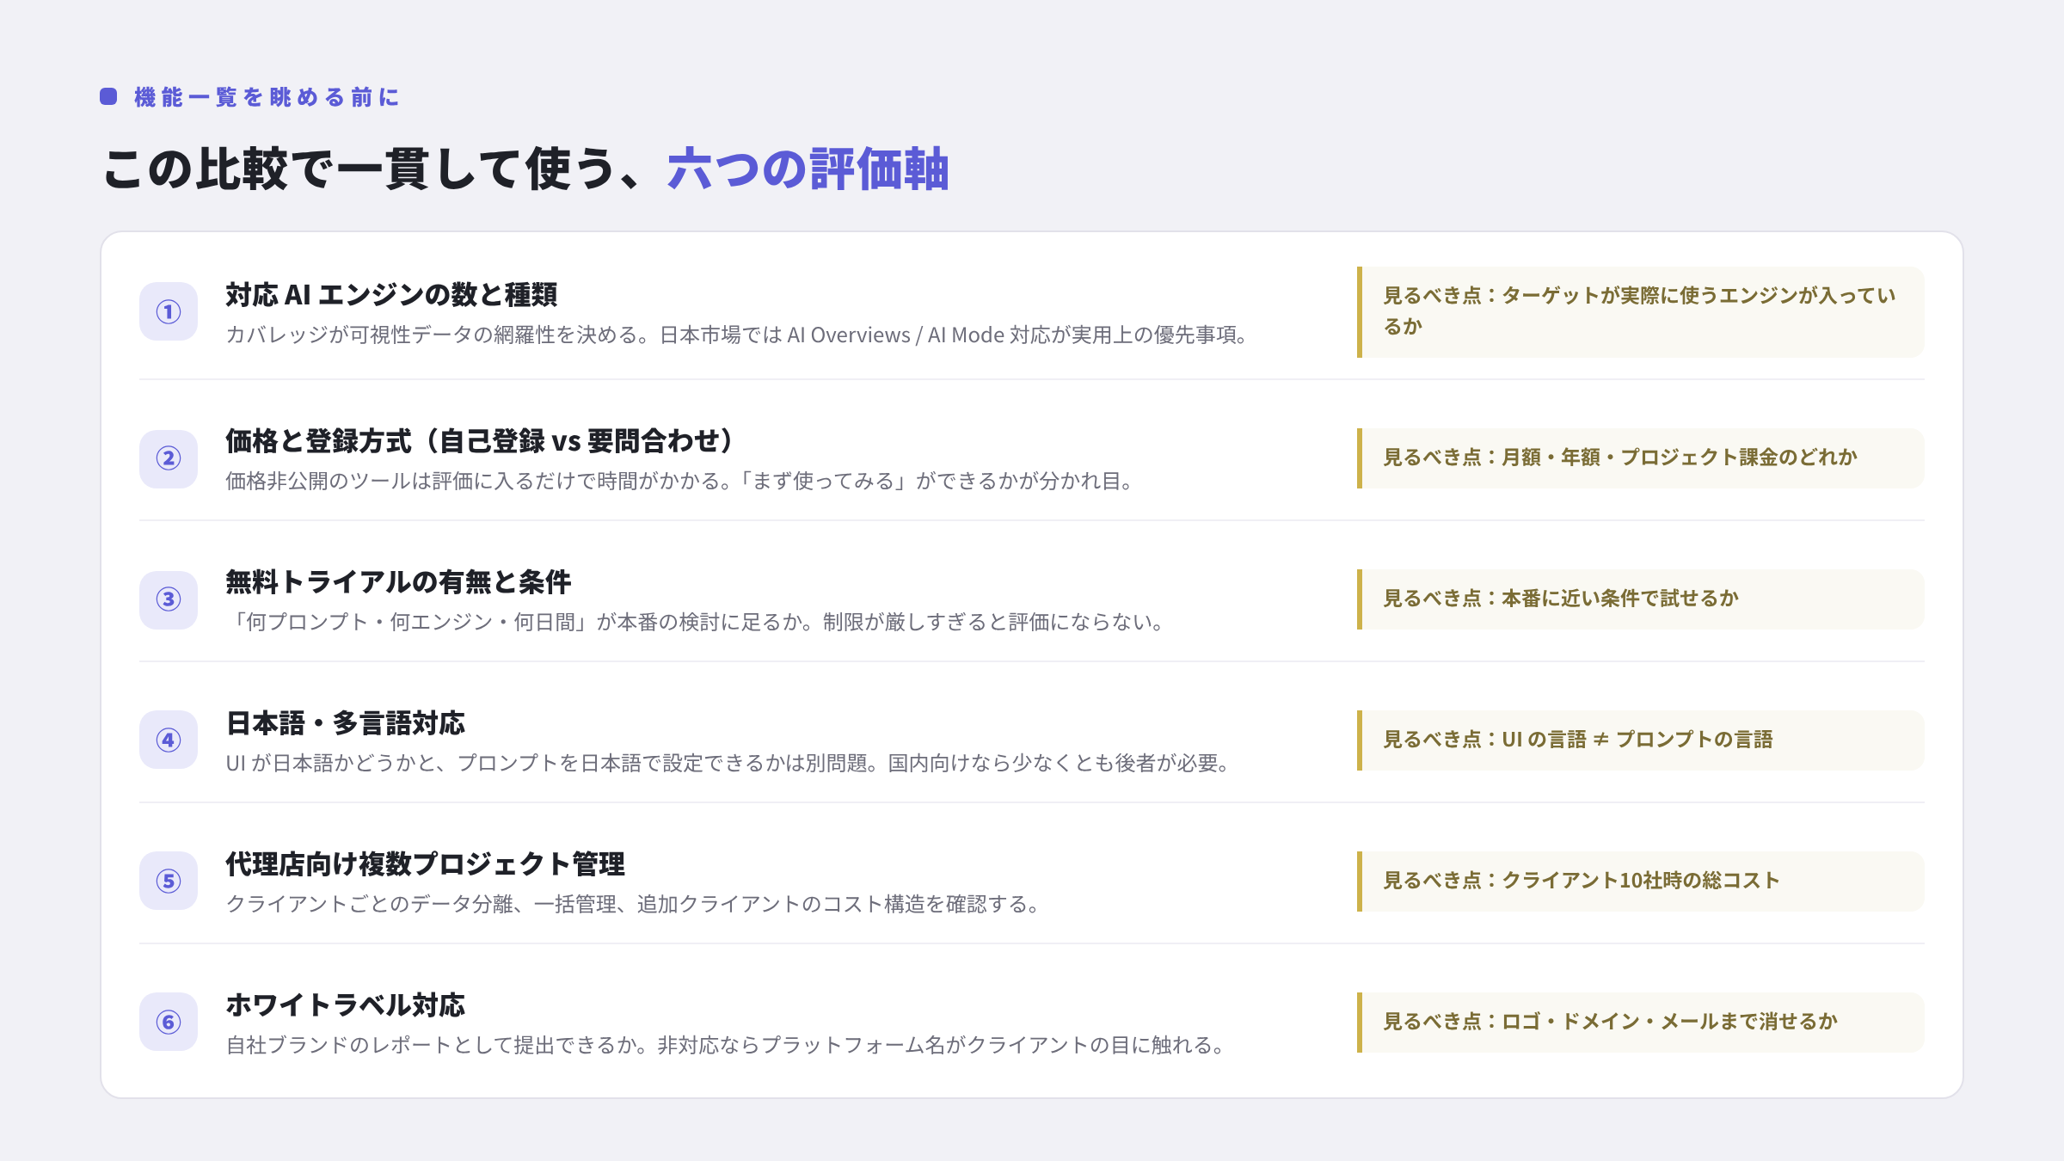Click the circled number ② badge

[x=169, y=458]
